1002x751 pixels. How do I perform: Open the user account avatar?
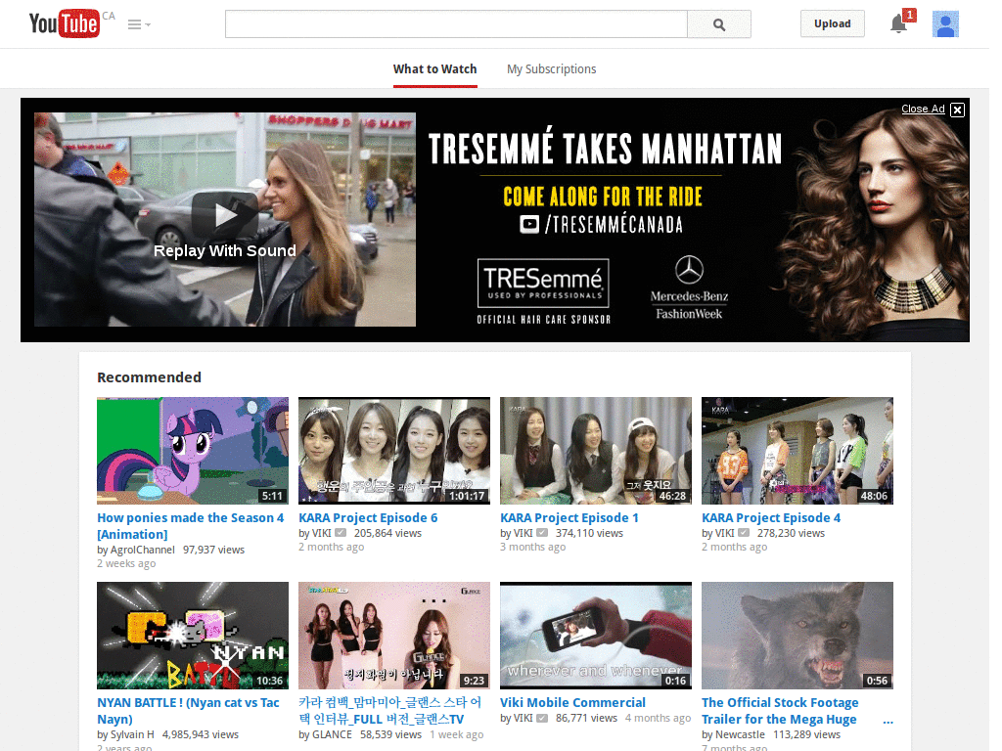coord(945,24)
